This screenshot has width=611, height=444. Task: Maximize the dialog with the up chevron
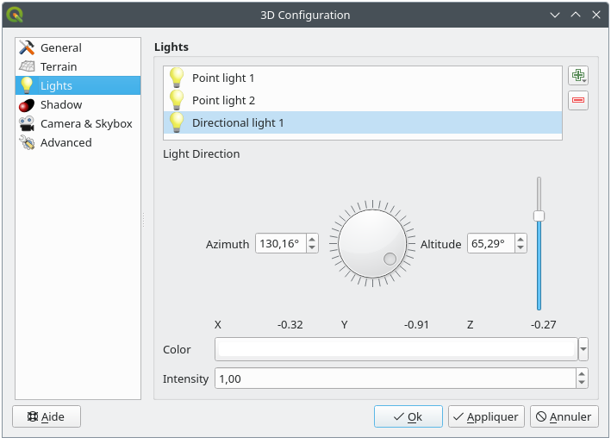pos(576,15)
